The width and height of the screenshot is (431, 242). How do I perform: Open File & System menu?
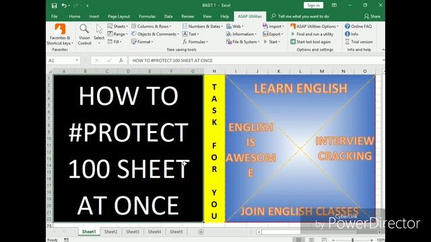click(x=243, y=42)
